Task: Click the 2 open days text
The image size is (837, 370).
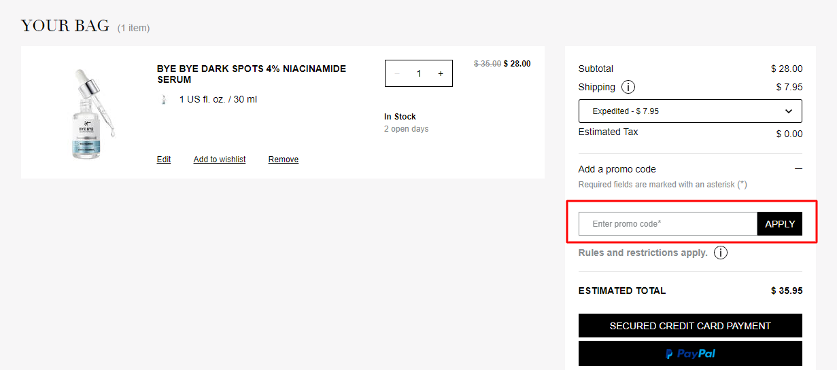Action: pyautogui.click(x=407, y=129)
